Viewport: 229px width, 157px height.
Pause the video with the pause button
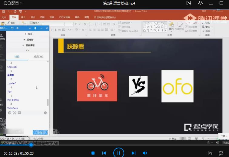pos(119,153)
